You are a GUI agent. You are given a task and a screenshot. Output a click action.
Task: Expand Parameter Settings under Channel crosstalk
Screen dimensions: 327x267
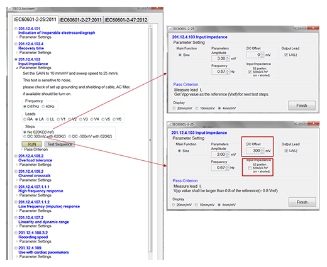(x=17, y=180)
